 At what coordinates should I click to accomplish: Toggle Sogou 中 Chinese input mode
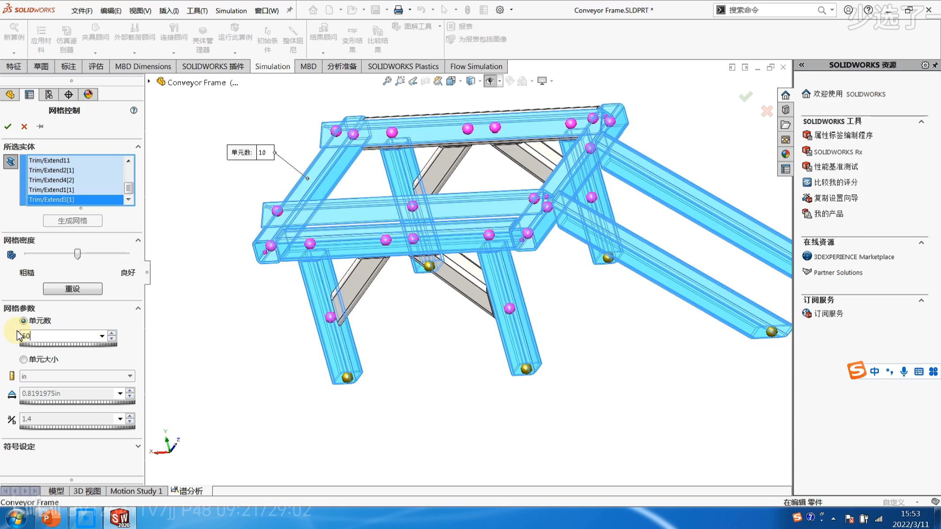[x=874, y=372]
